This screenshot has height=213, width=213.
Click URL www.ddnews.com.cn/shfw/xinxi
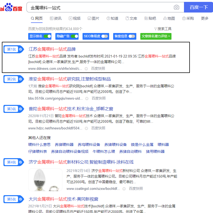coord(55,69)
